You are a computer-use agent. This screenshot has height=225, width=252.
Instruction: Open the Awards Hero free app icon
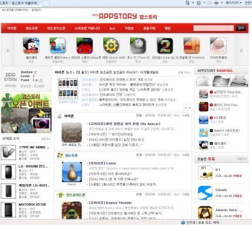pyautogui.click(x=205, y=213)
